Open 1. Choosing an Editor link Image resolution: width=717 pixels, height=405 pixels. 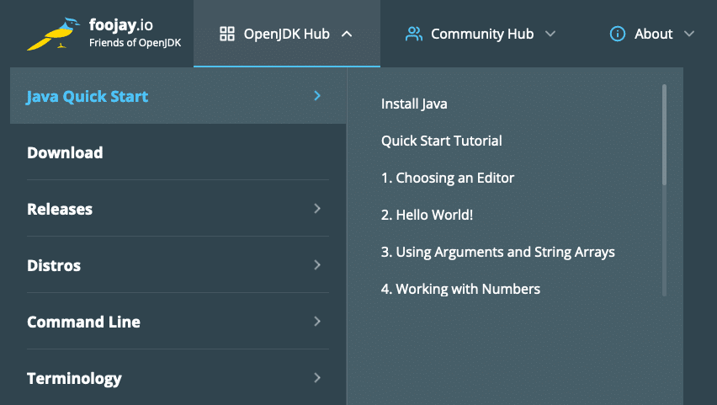pyautogui.click(x=448, y=178)
